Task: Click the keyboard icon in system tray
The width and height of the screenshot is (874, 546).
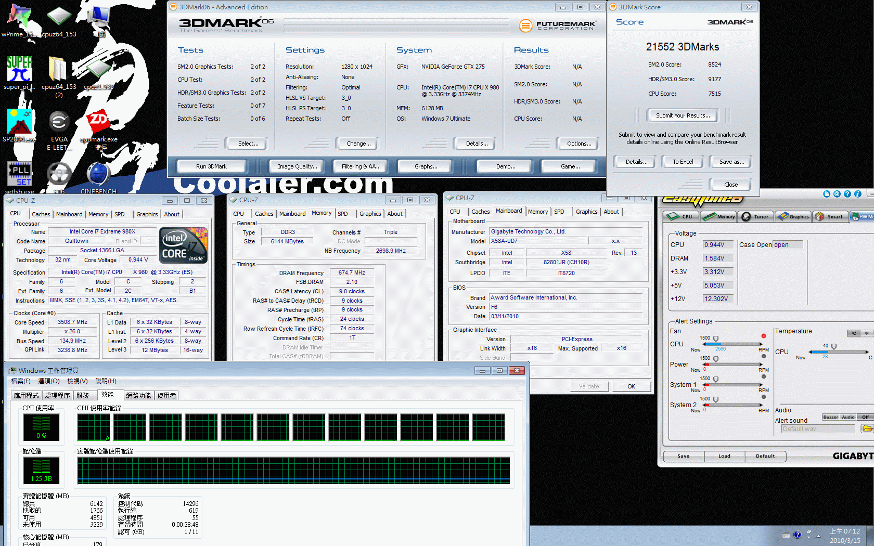Action: (x=786, y=535)
